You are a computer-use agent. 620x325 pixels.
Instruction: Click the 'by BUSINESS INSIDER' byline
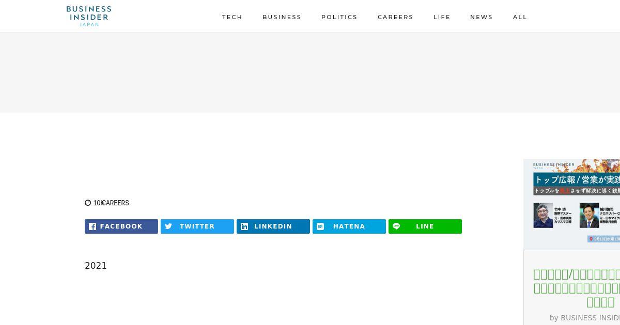point(585,318)
